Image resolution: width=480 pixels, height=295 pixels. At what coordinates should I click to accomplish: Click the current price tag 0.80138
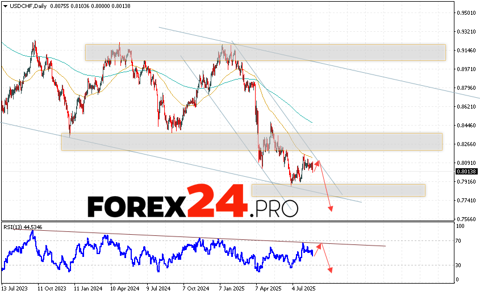coord(466,172)
